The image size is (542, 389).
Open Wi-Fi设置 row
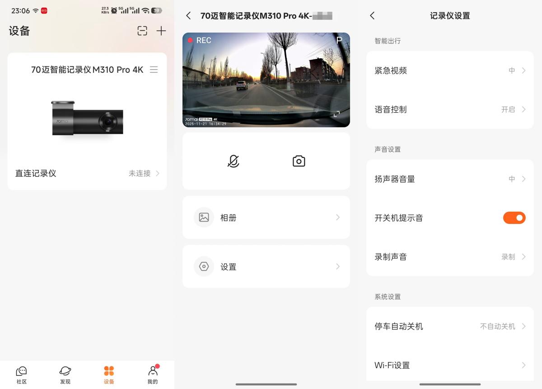click(x=450, y=365)
